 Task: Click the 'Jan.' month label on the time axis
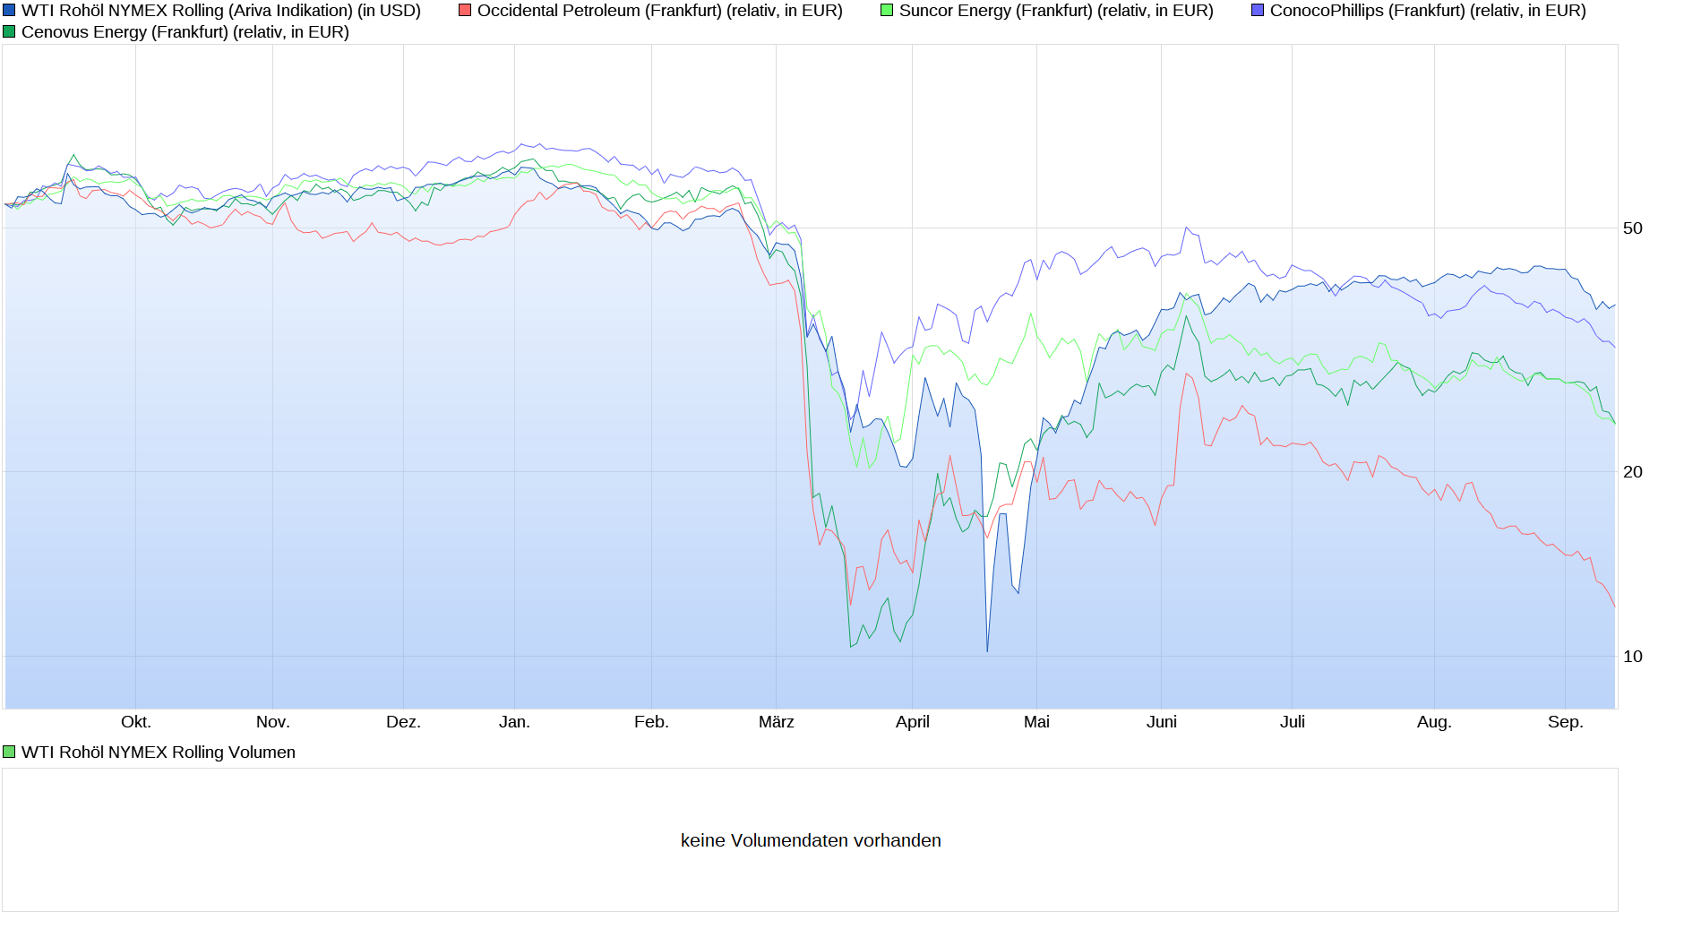click(x=514, y=722)
